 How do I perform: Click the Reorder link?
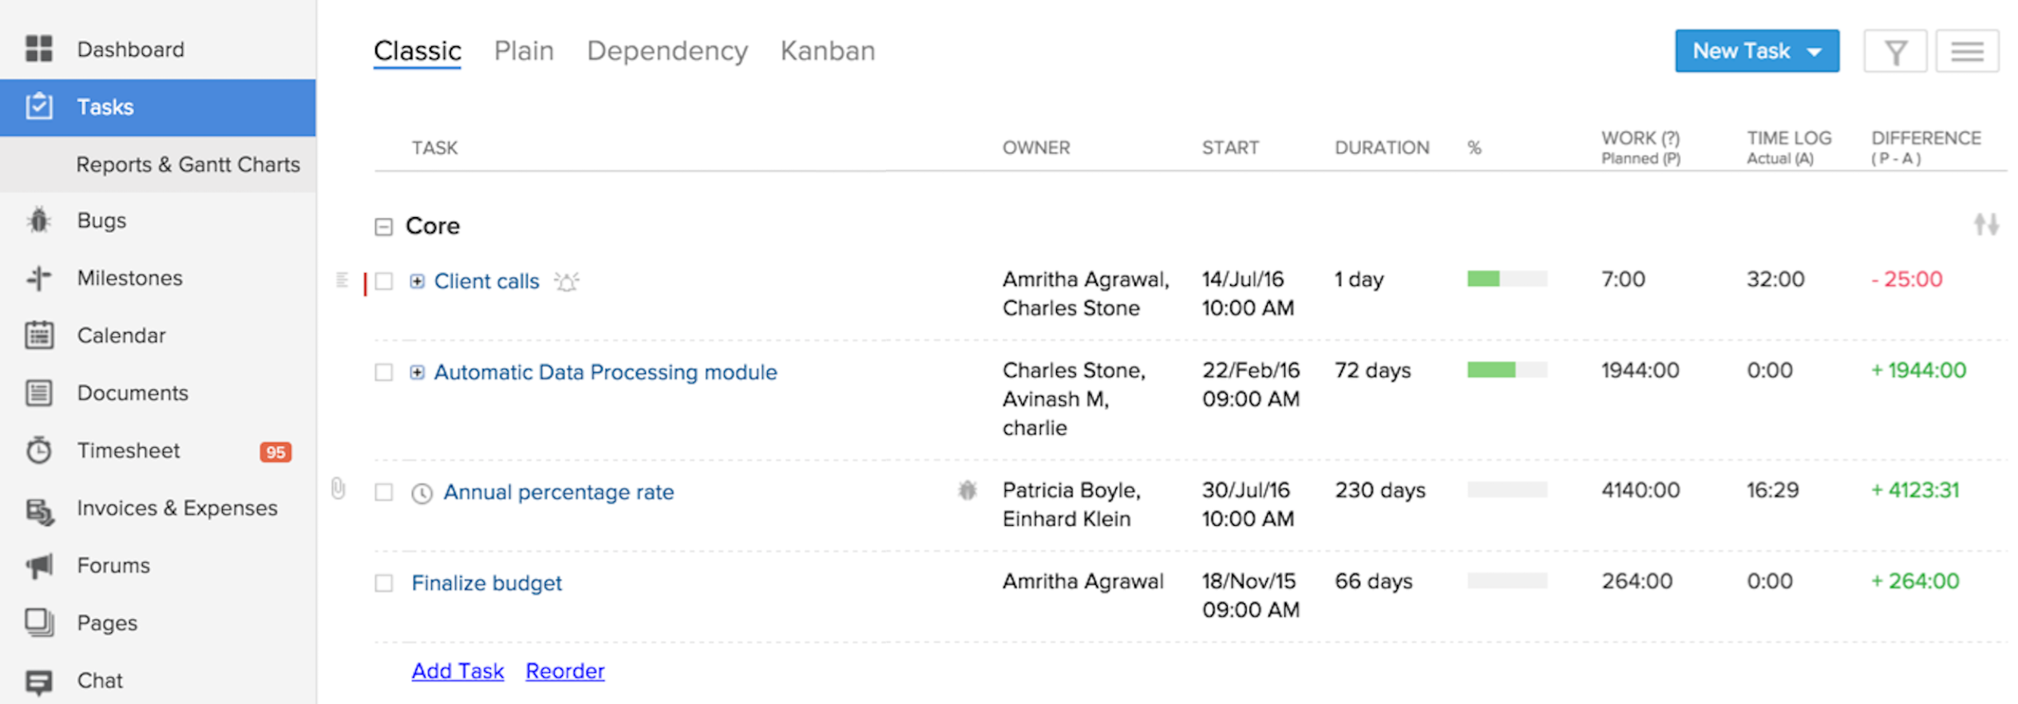[x=564, y=670]
